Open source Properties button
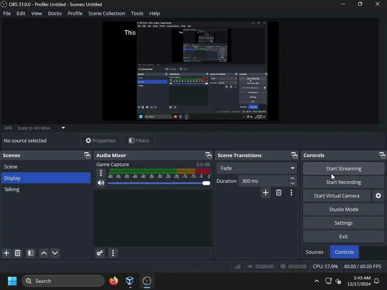 coord(101,140)
